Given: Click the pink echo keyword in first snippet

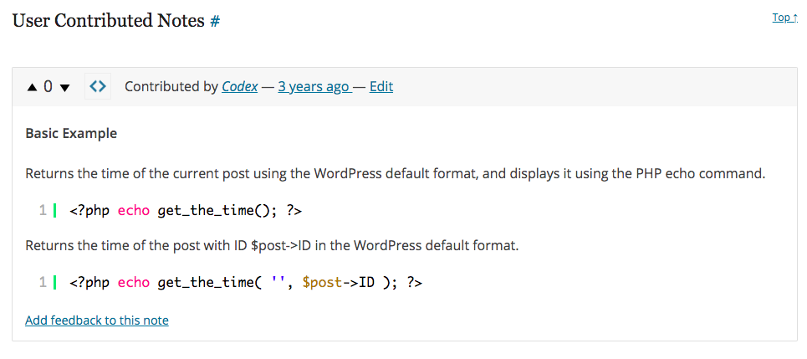Looking at the screenshot, I should (x=134, y=211).
